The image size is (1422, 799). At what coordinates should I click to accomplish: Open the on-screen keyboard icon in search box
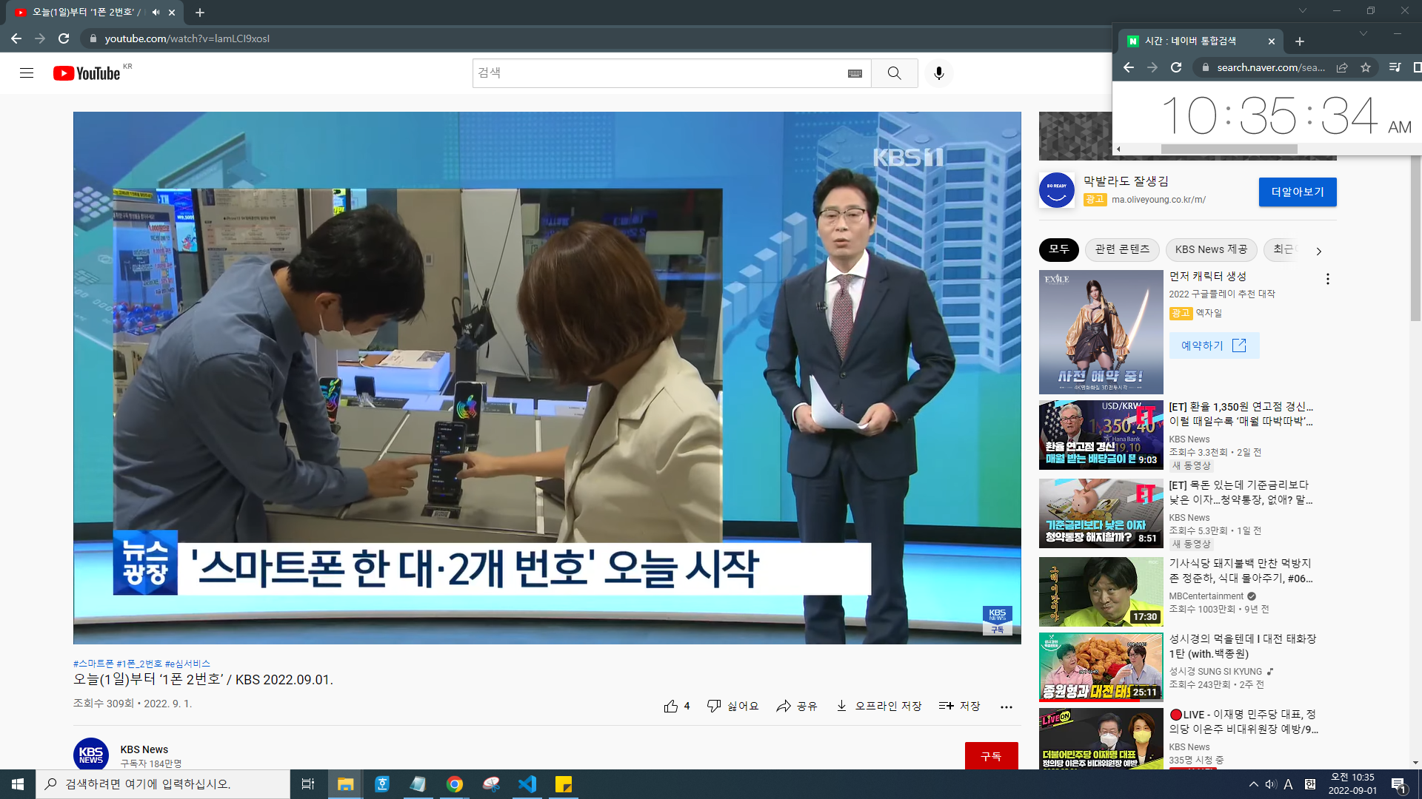pyautogui.click(x=855, y=73)
